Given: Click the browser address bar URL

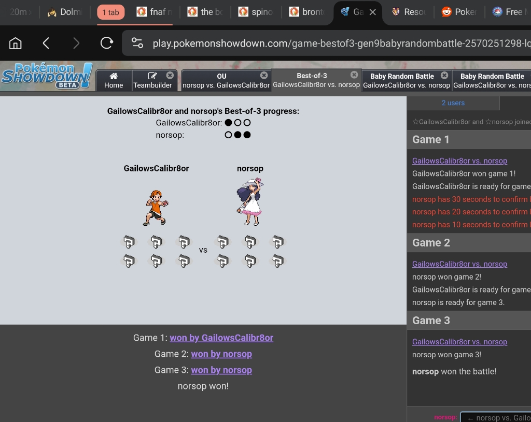Looking at the screenshot, I should tap(337, 43).
